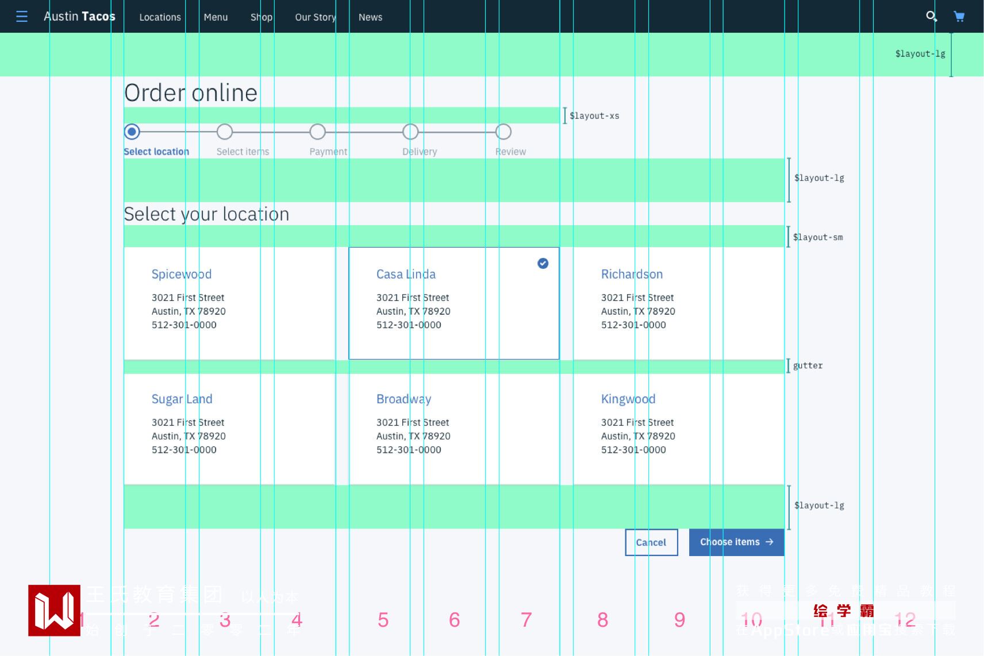
Task: Jump to the Delivery step circle
Action: [x=410, y=132]
